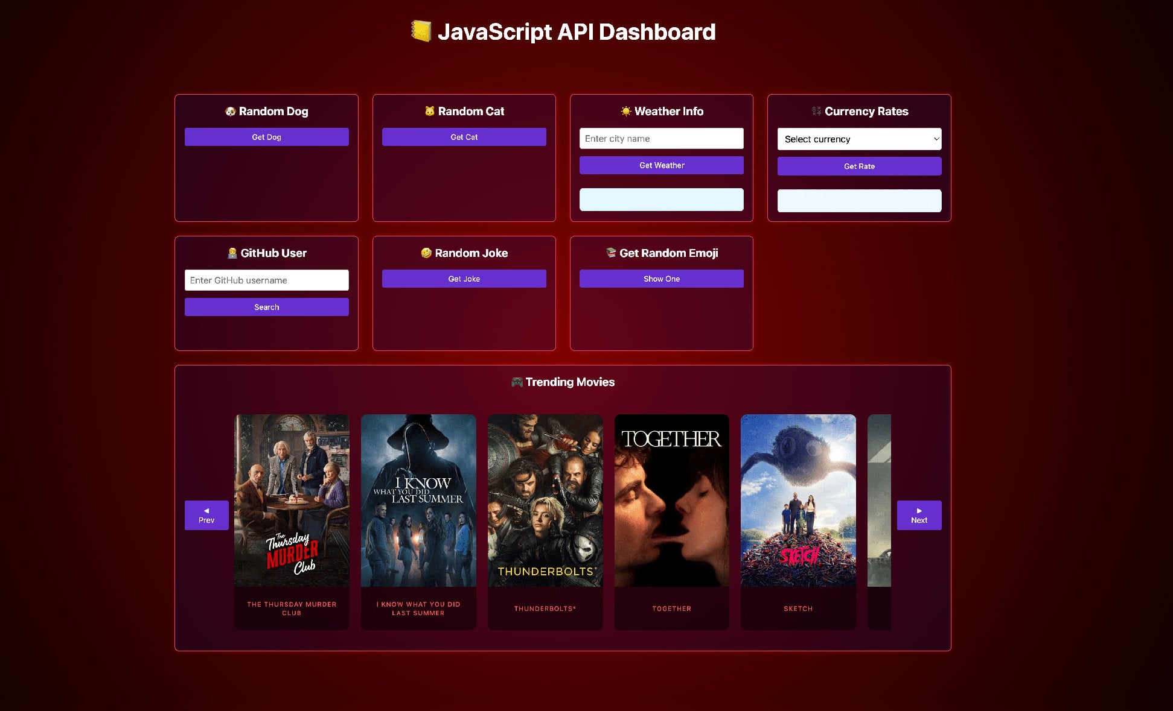Click the notebook icon beside dashboard title
This screenshot has width=1173, height=711.
click(421, 31)
